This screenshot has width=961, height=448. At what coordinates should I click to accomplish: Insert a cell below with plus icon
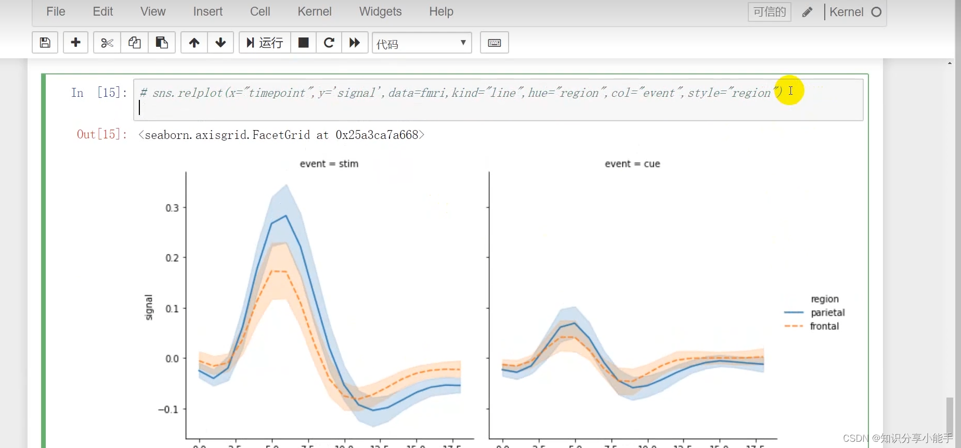pyautogui.click(x=76, y=43)
